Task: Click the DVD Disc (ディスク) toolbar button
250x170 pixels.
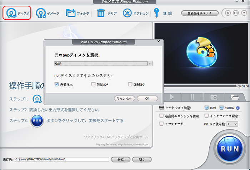Action: coord(17,13)
